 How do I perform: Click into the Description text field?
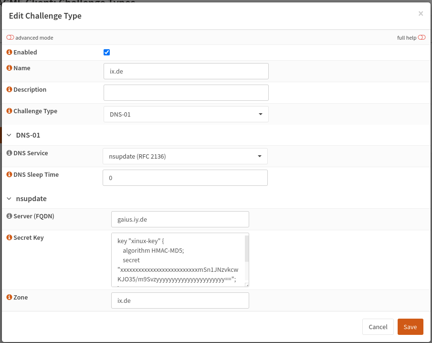coord(186,93)
